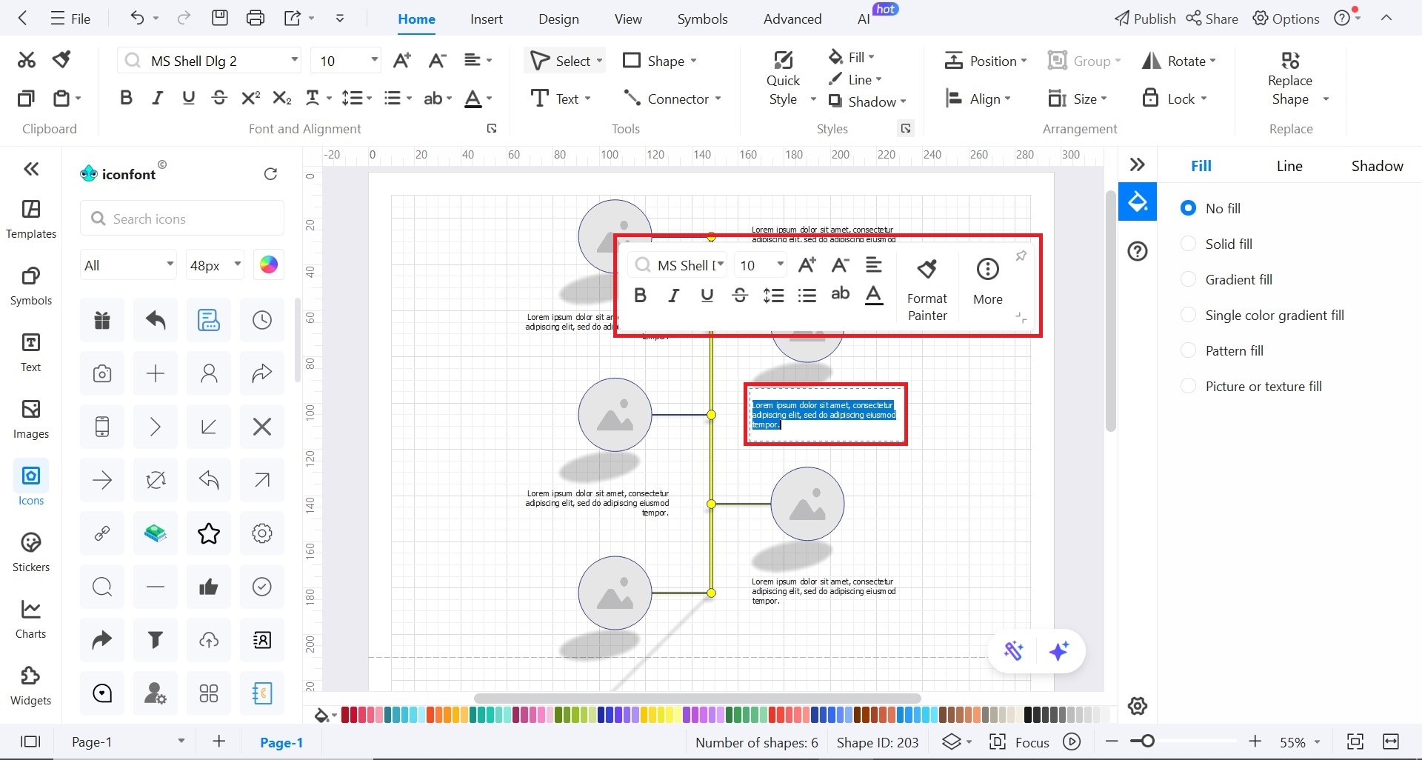
Task: Select the thumbs-up icon in library
Action: [x=209, y=587]
